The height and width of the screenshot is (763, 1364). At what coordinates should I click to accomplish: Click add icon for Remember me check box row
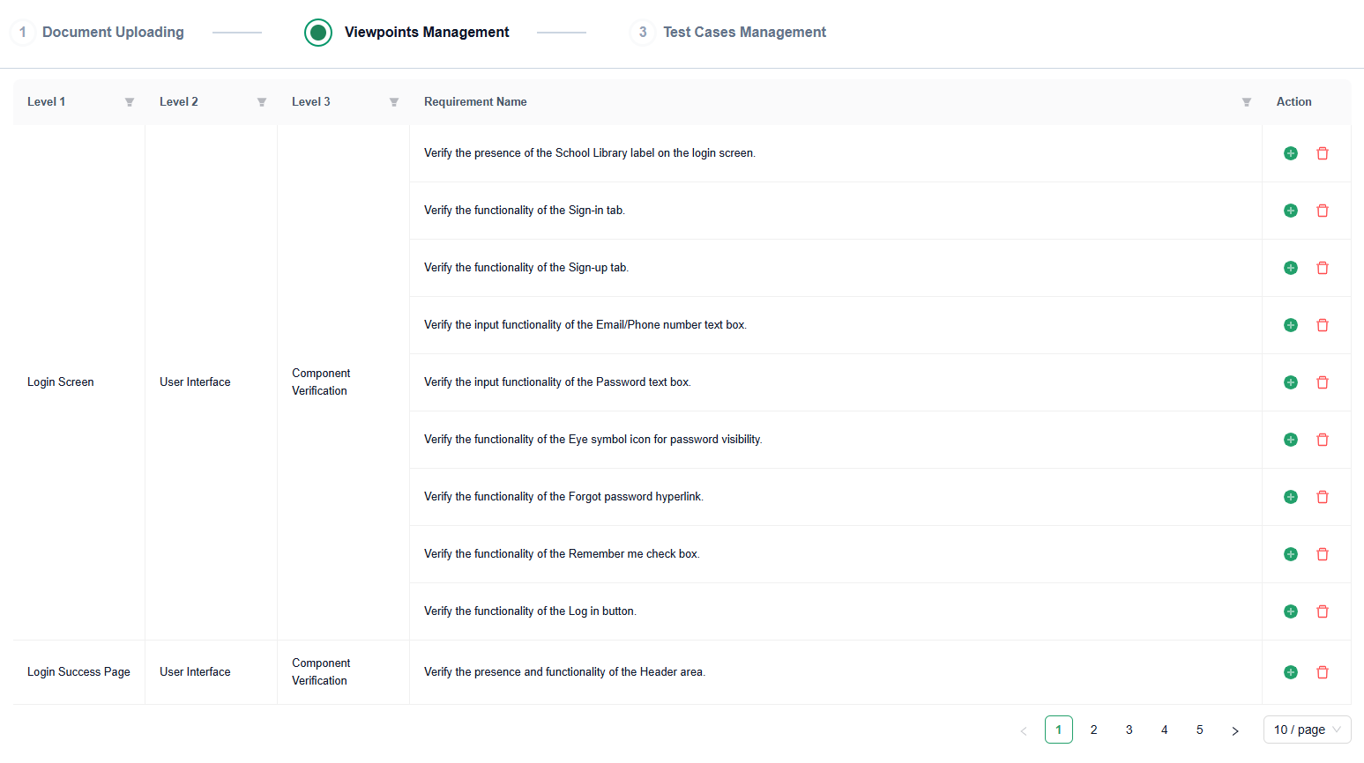pyautogui.click(x=1291, y=554)
